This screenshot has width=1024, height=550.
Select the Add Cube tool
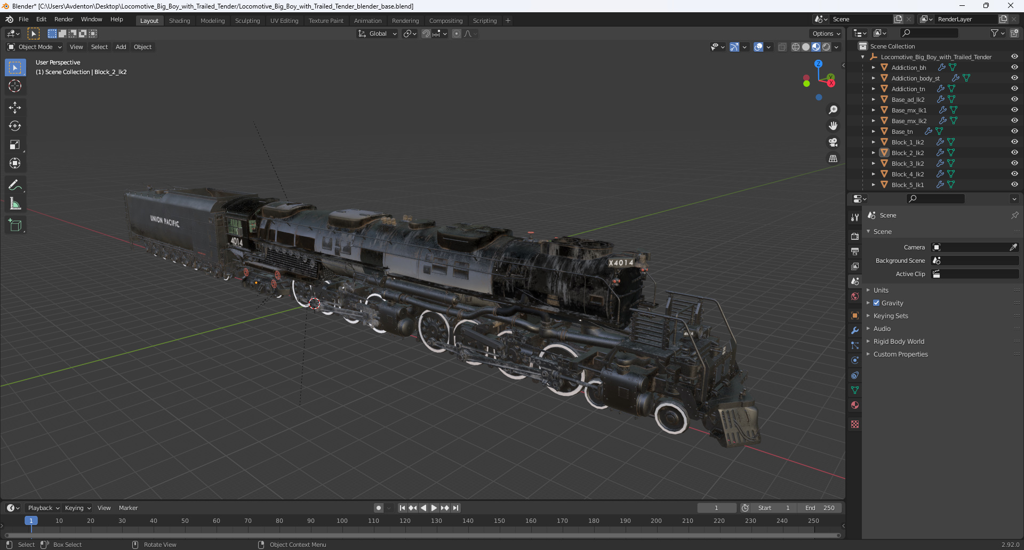click(x=15, y=225)
